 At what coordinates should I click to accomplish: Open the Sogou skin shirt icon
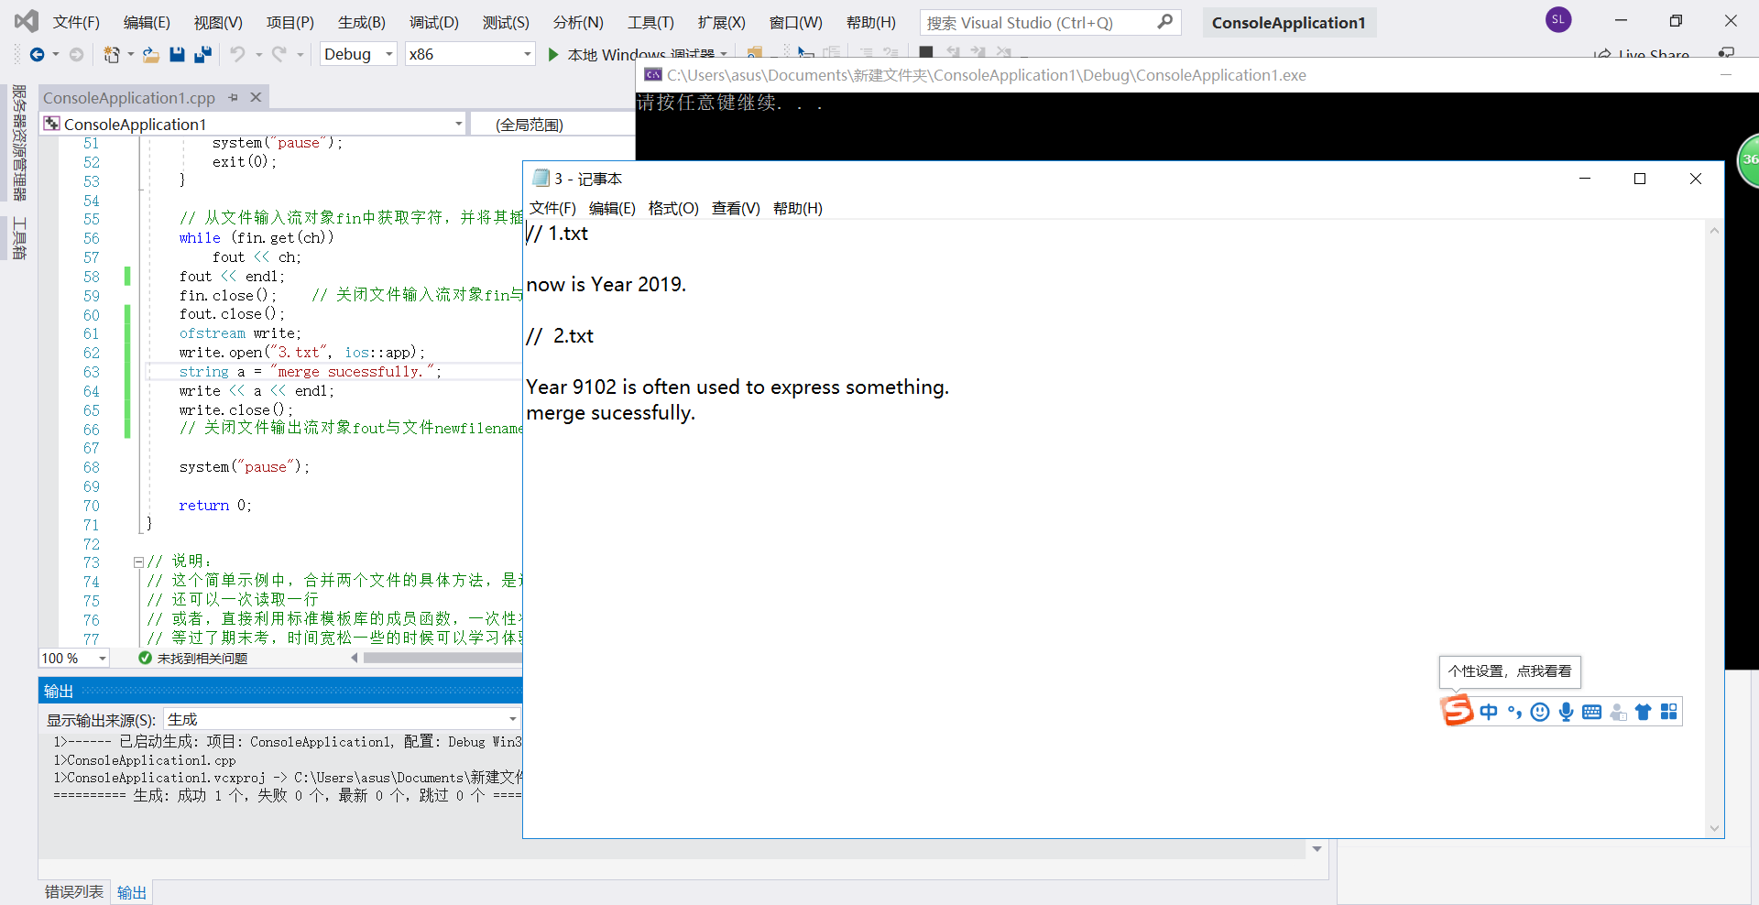(x=1643, y=712)
